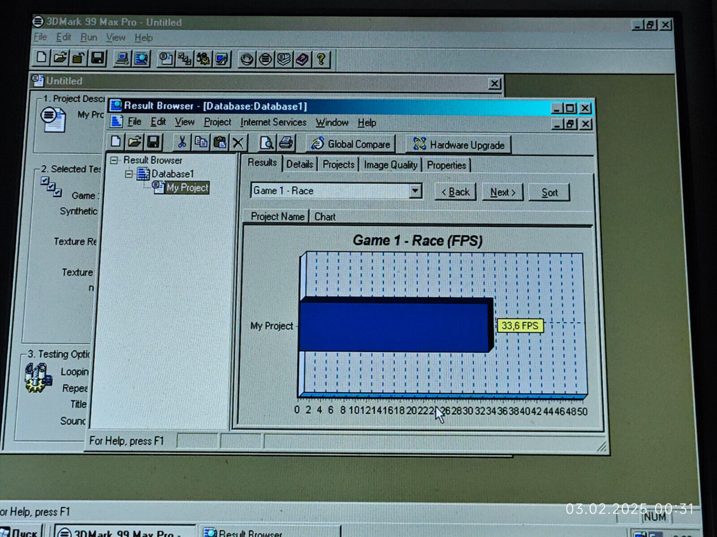Open Project menu in Result Browser
The image size is (717, 537).
(217, 122)
